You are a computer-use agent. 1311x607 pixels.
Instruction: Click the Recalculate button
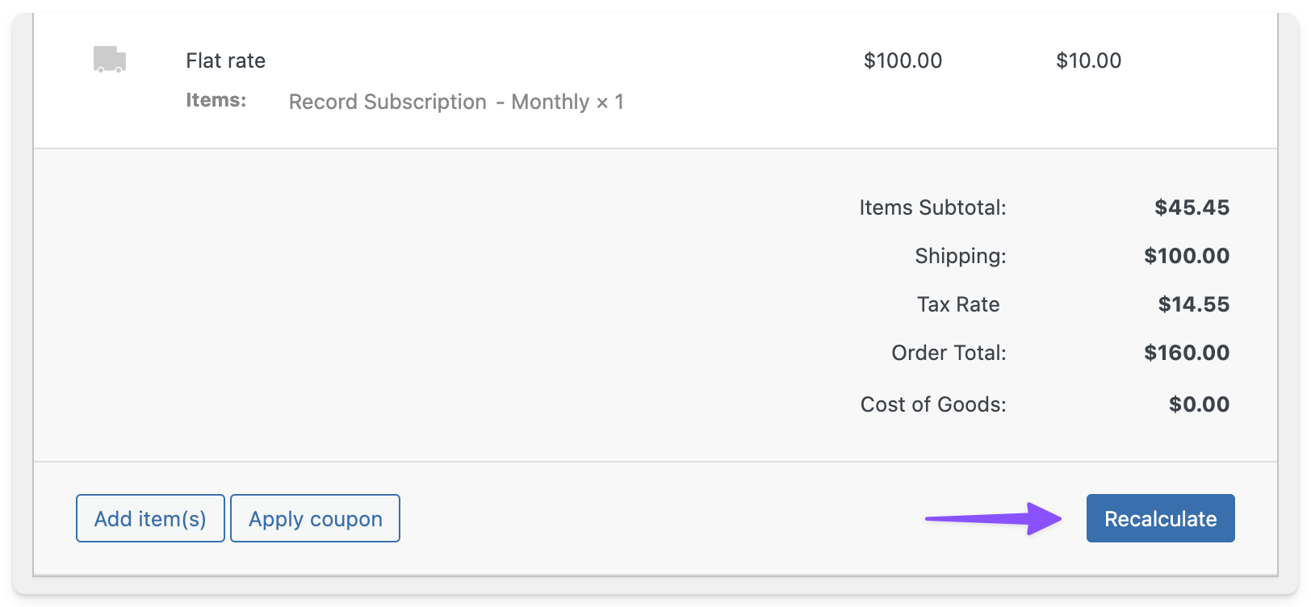point(1160,518)
